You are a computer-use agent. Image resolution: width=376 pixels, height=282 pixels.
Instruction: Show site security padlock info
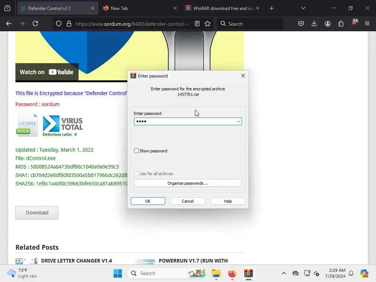tap(69, 23)
